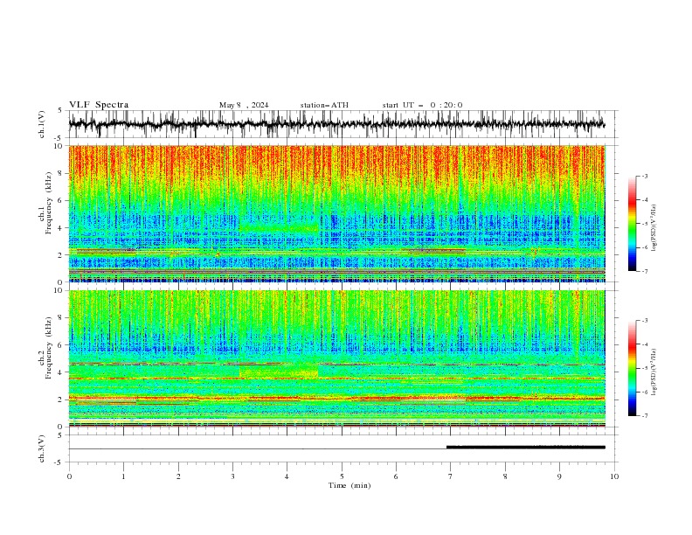The width and height of the screenshot is (692, 535).
Task: Click the "-3" label on ch.1 colorbar
Action: [644, 176]
